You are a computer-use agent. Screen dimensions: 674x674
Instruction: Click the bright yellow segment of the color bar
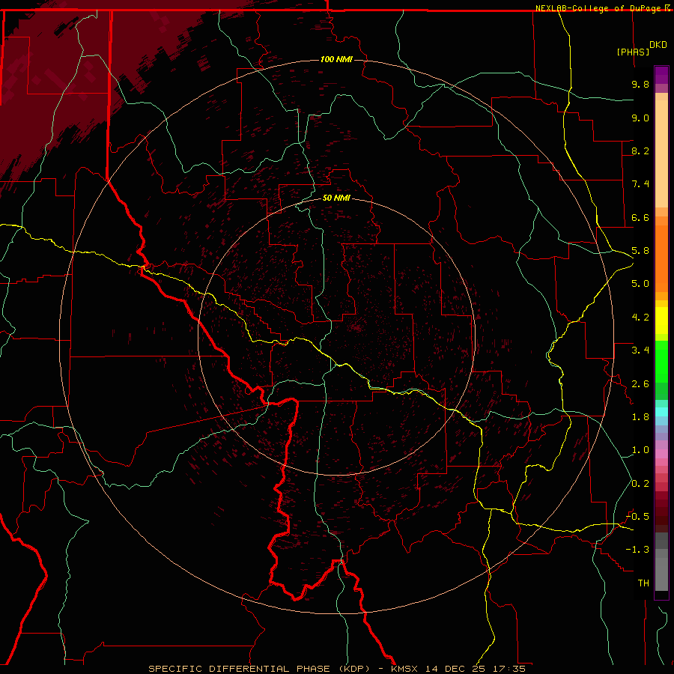[x=661, y=321]
